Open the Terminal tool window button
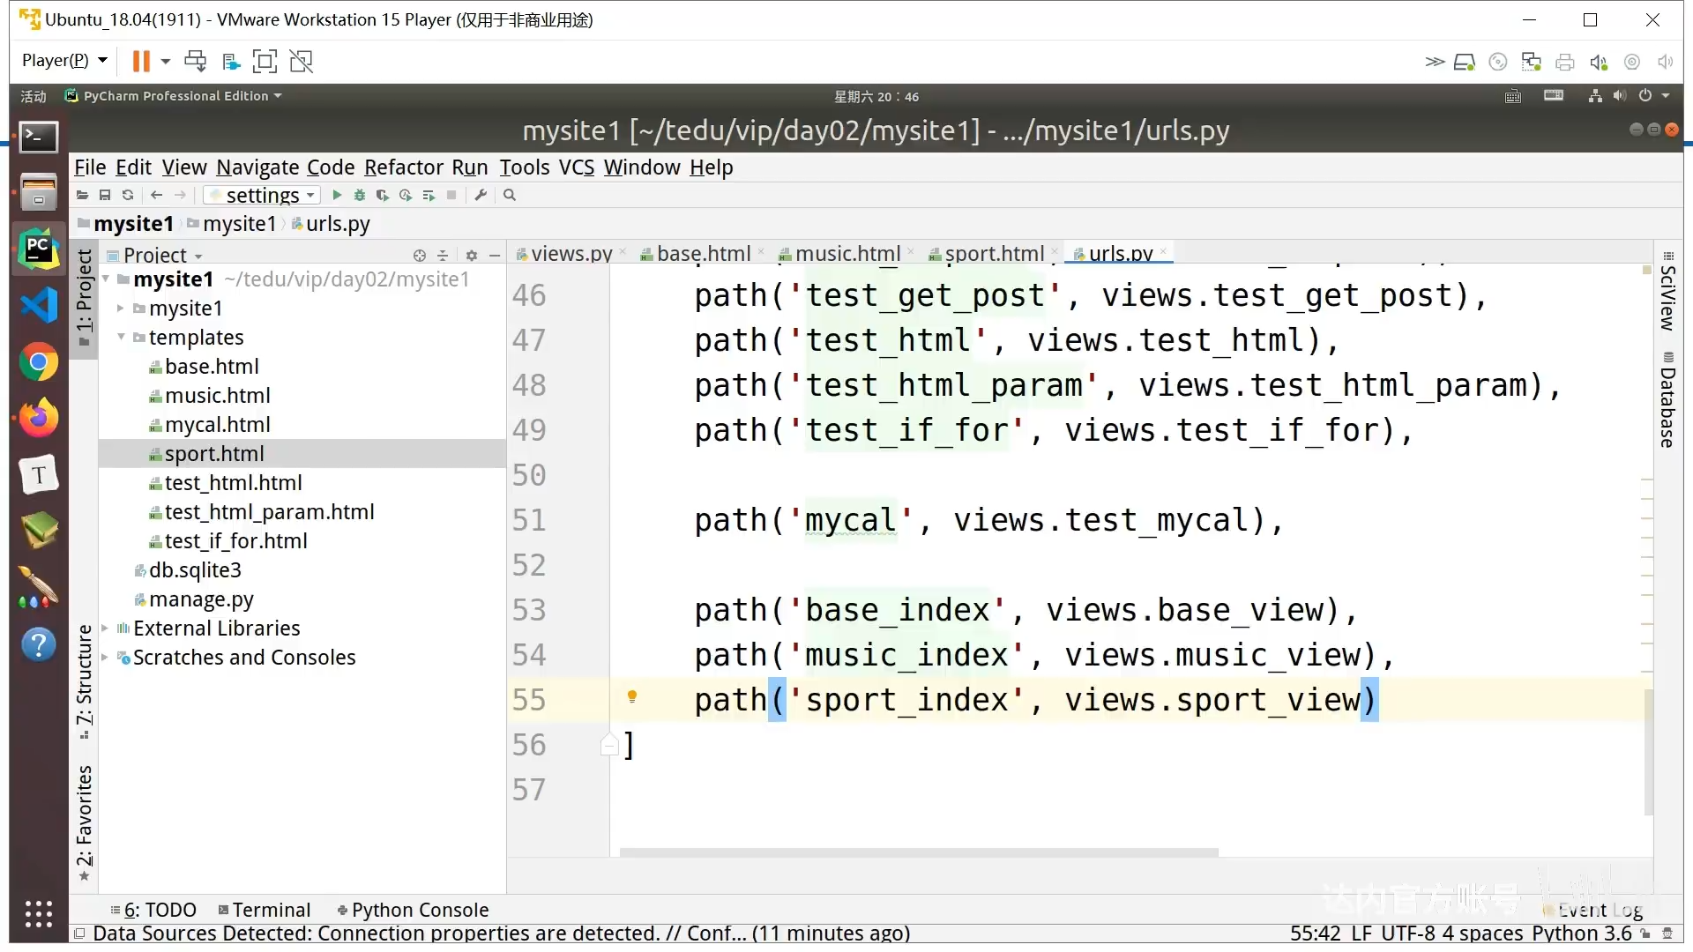Viewport: 1693px width, 952px height. click(x=265, y=910)
